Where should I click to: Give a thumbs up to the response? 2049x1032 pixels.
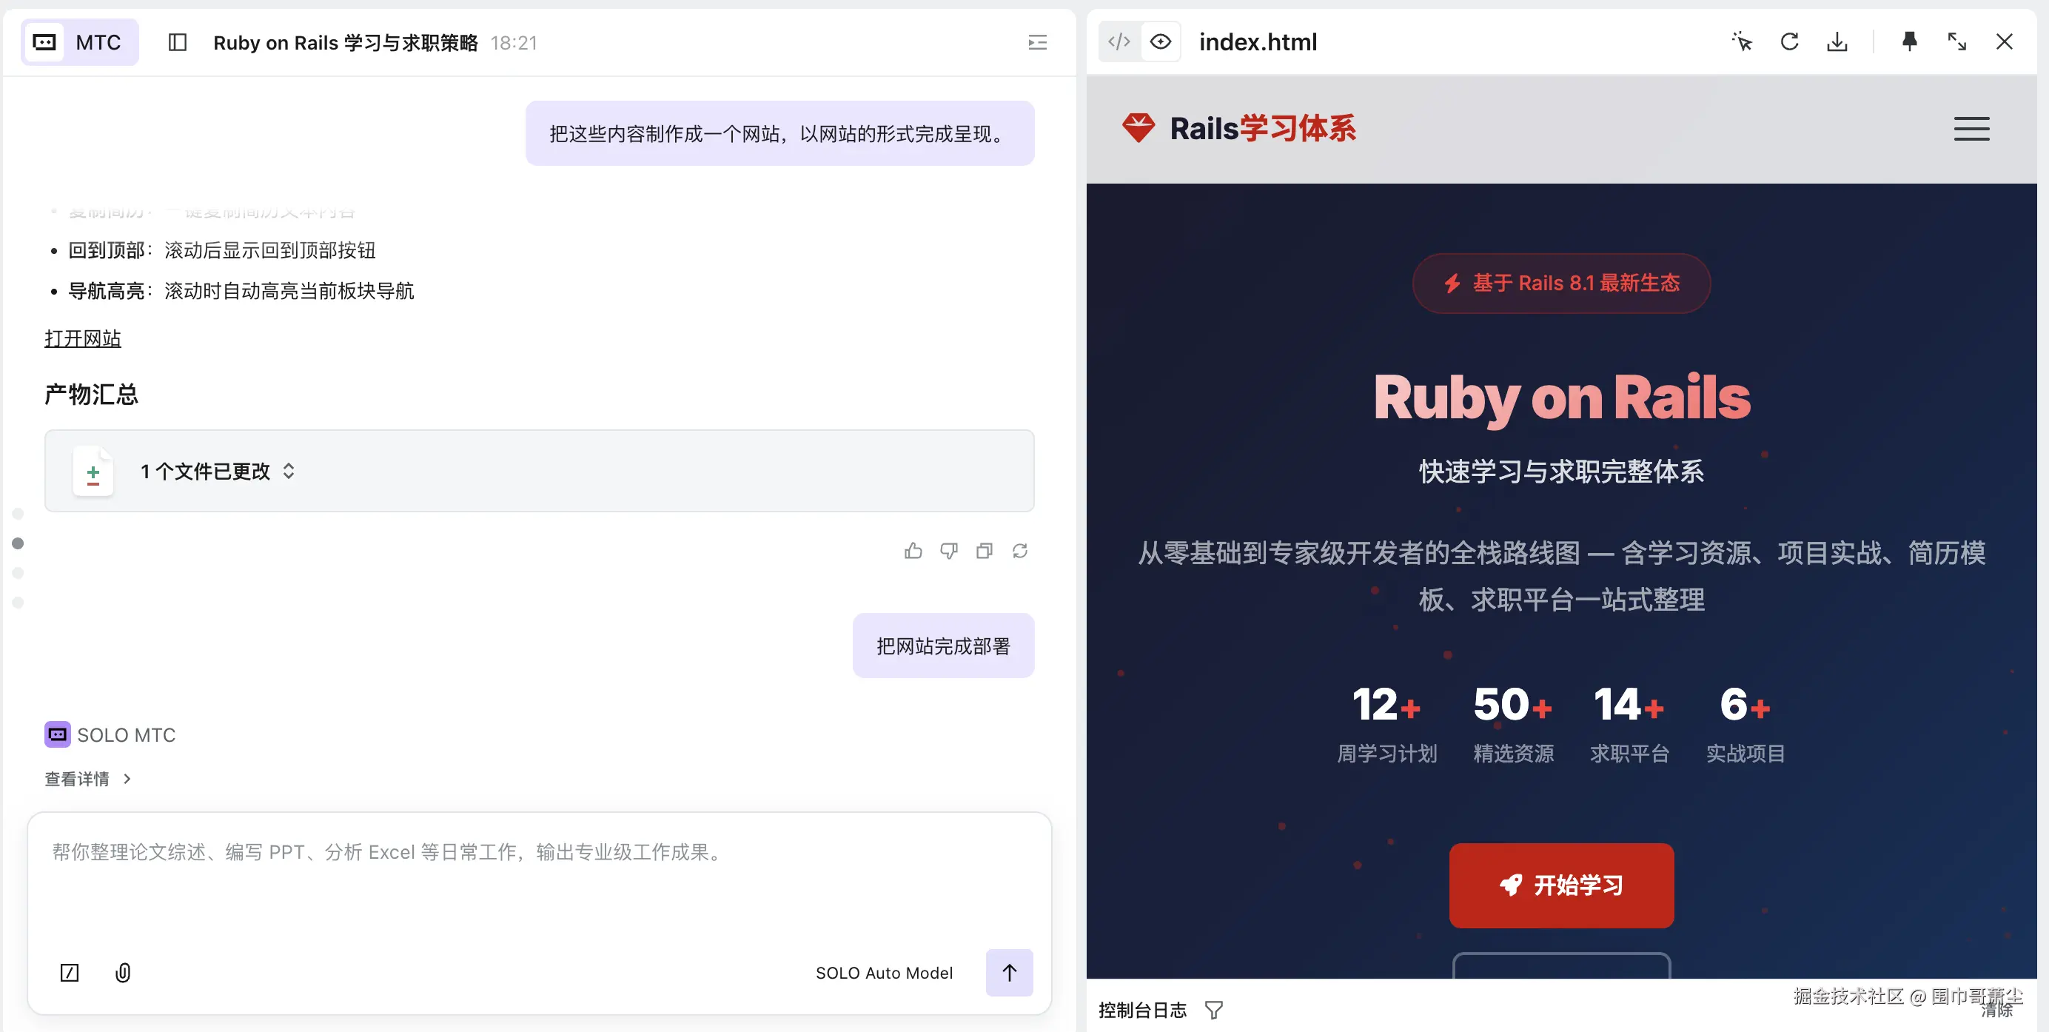tap(913, 550)
